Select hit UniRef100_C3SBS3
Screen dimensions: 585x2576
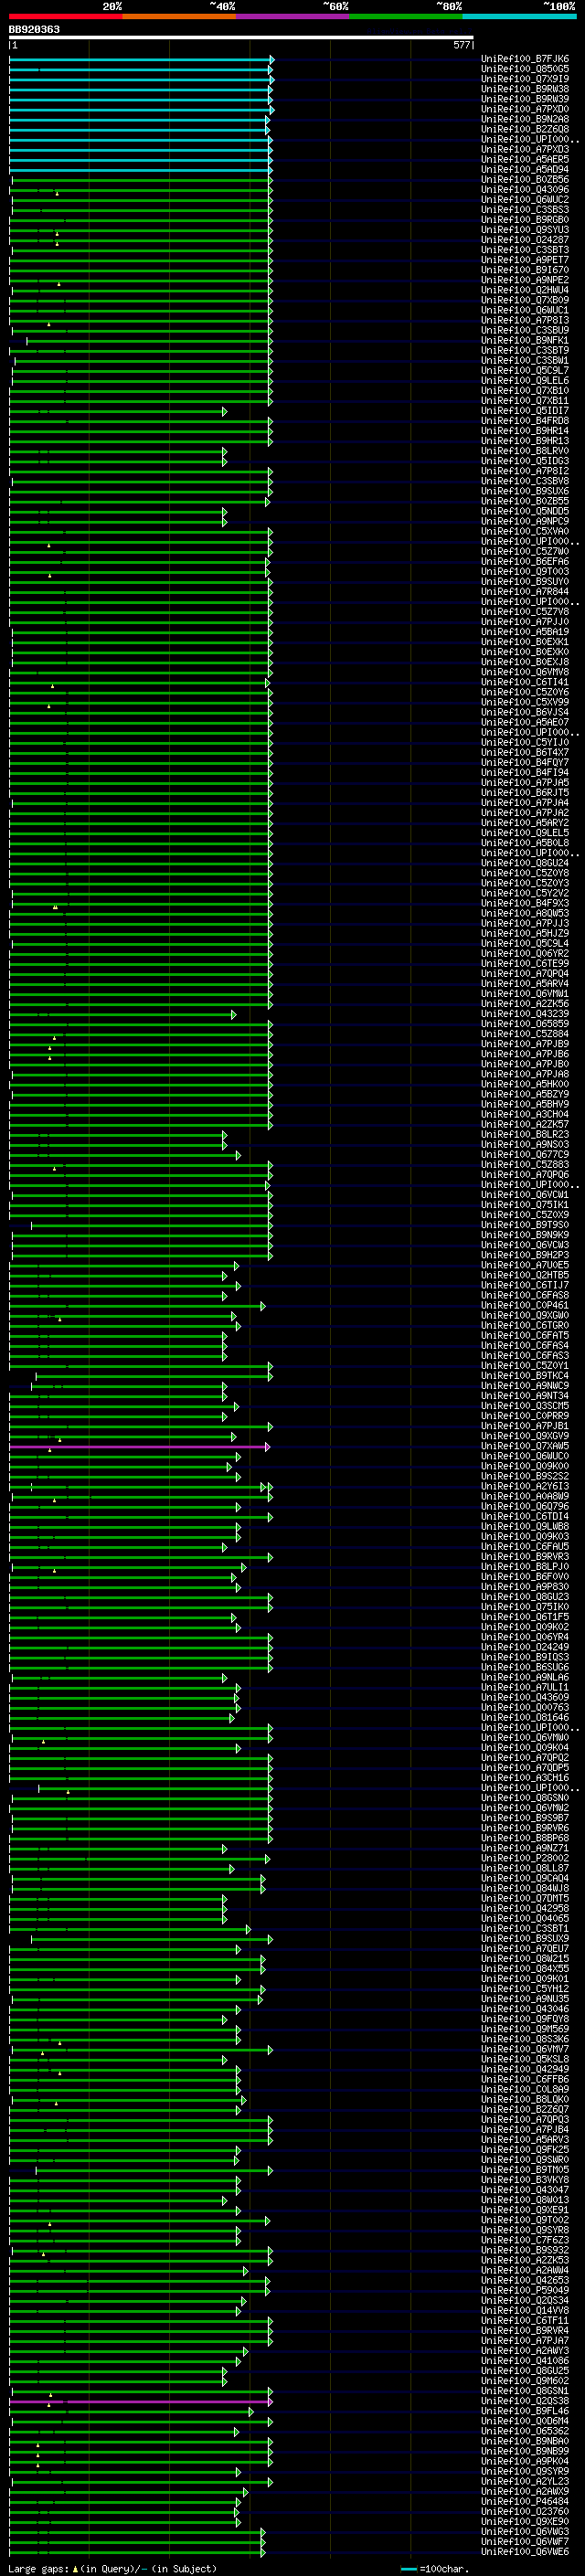525,209
